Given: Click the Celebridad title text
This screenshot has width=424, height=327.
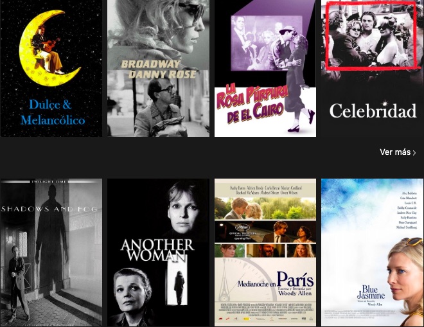Looking at the screenshot, I should [x=373, y=110].
